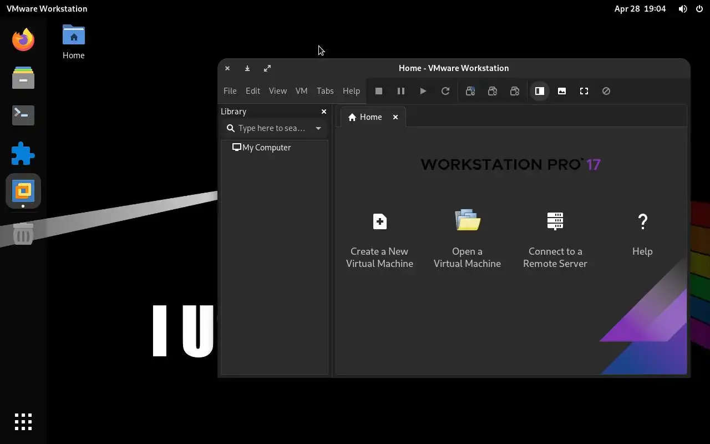Open the VM menu

tap(302, 91)
